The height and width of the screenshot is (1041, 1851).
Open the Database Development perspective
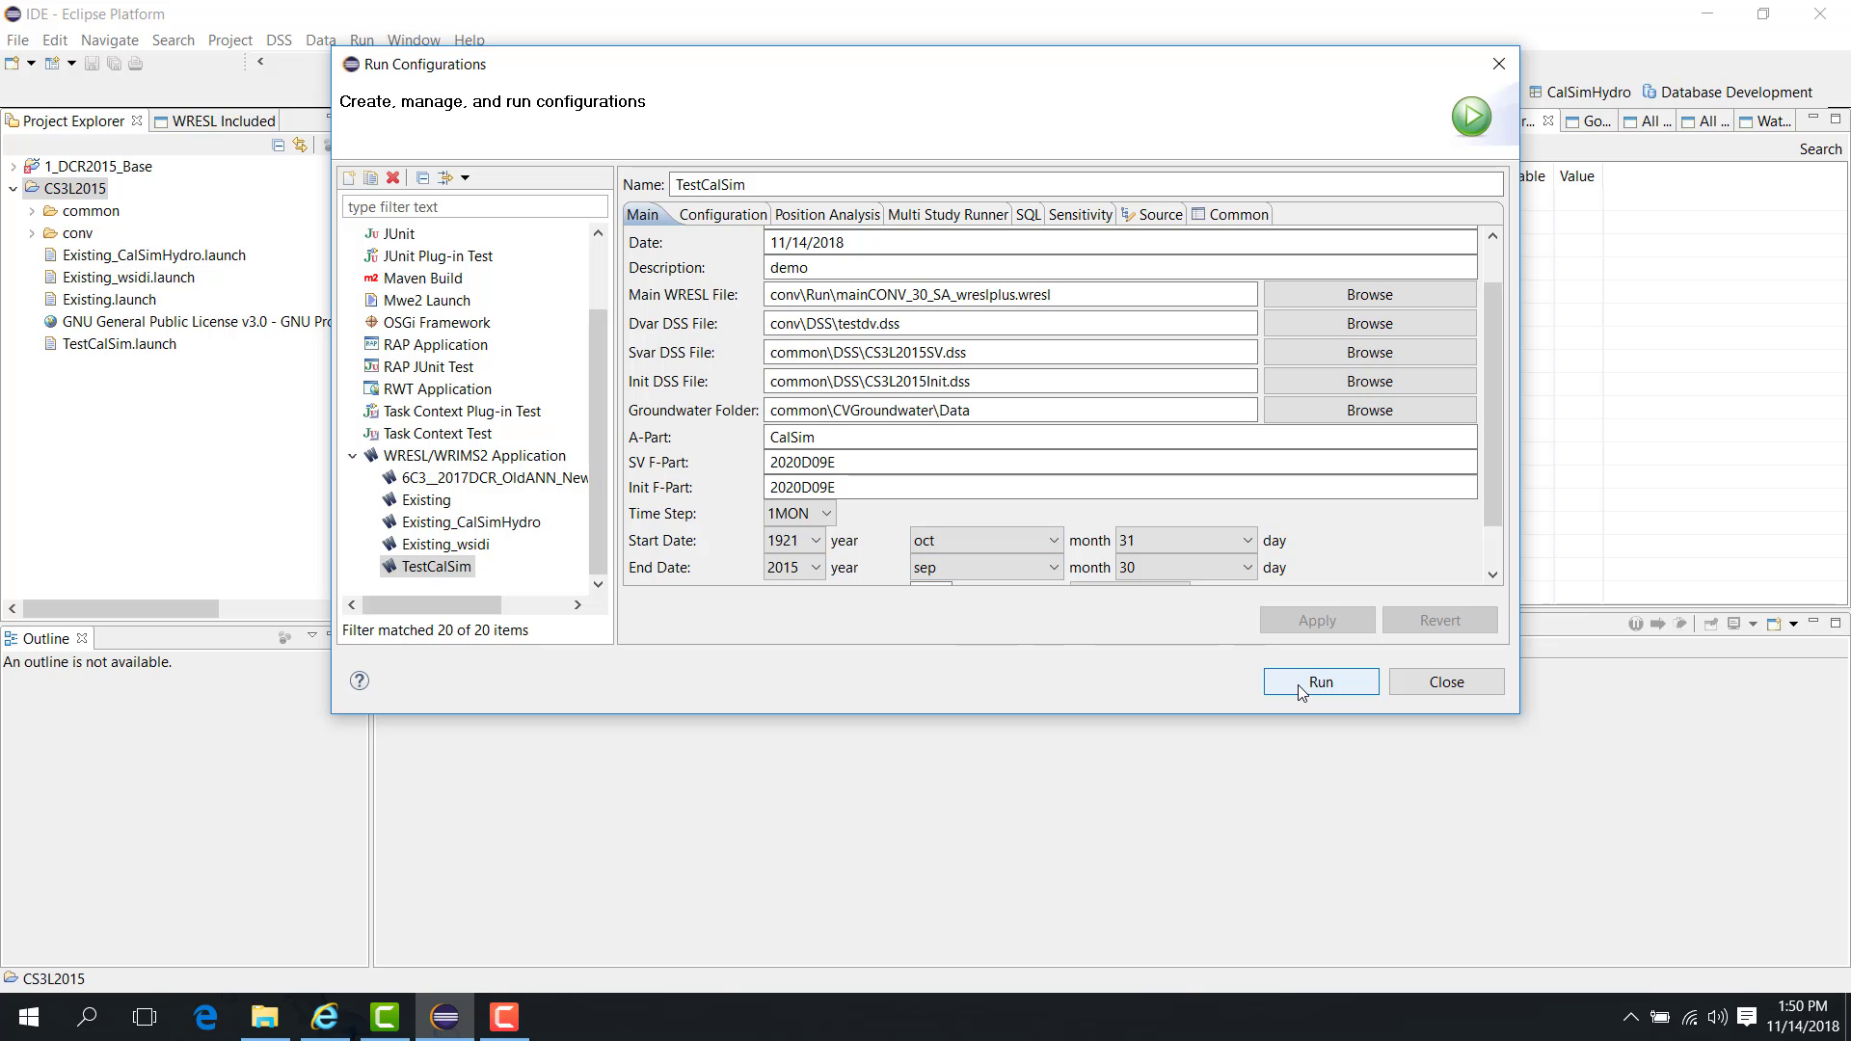pyautogui.click(x=1728, y=93)
